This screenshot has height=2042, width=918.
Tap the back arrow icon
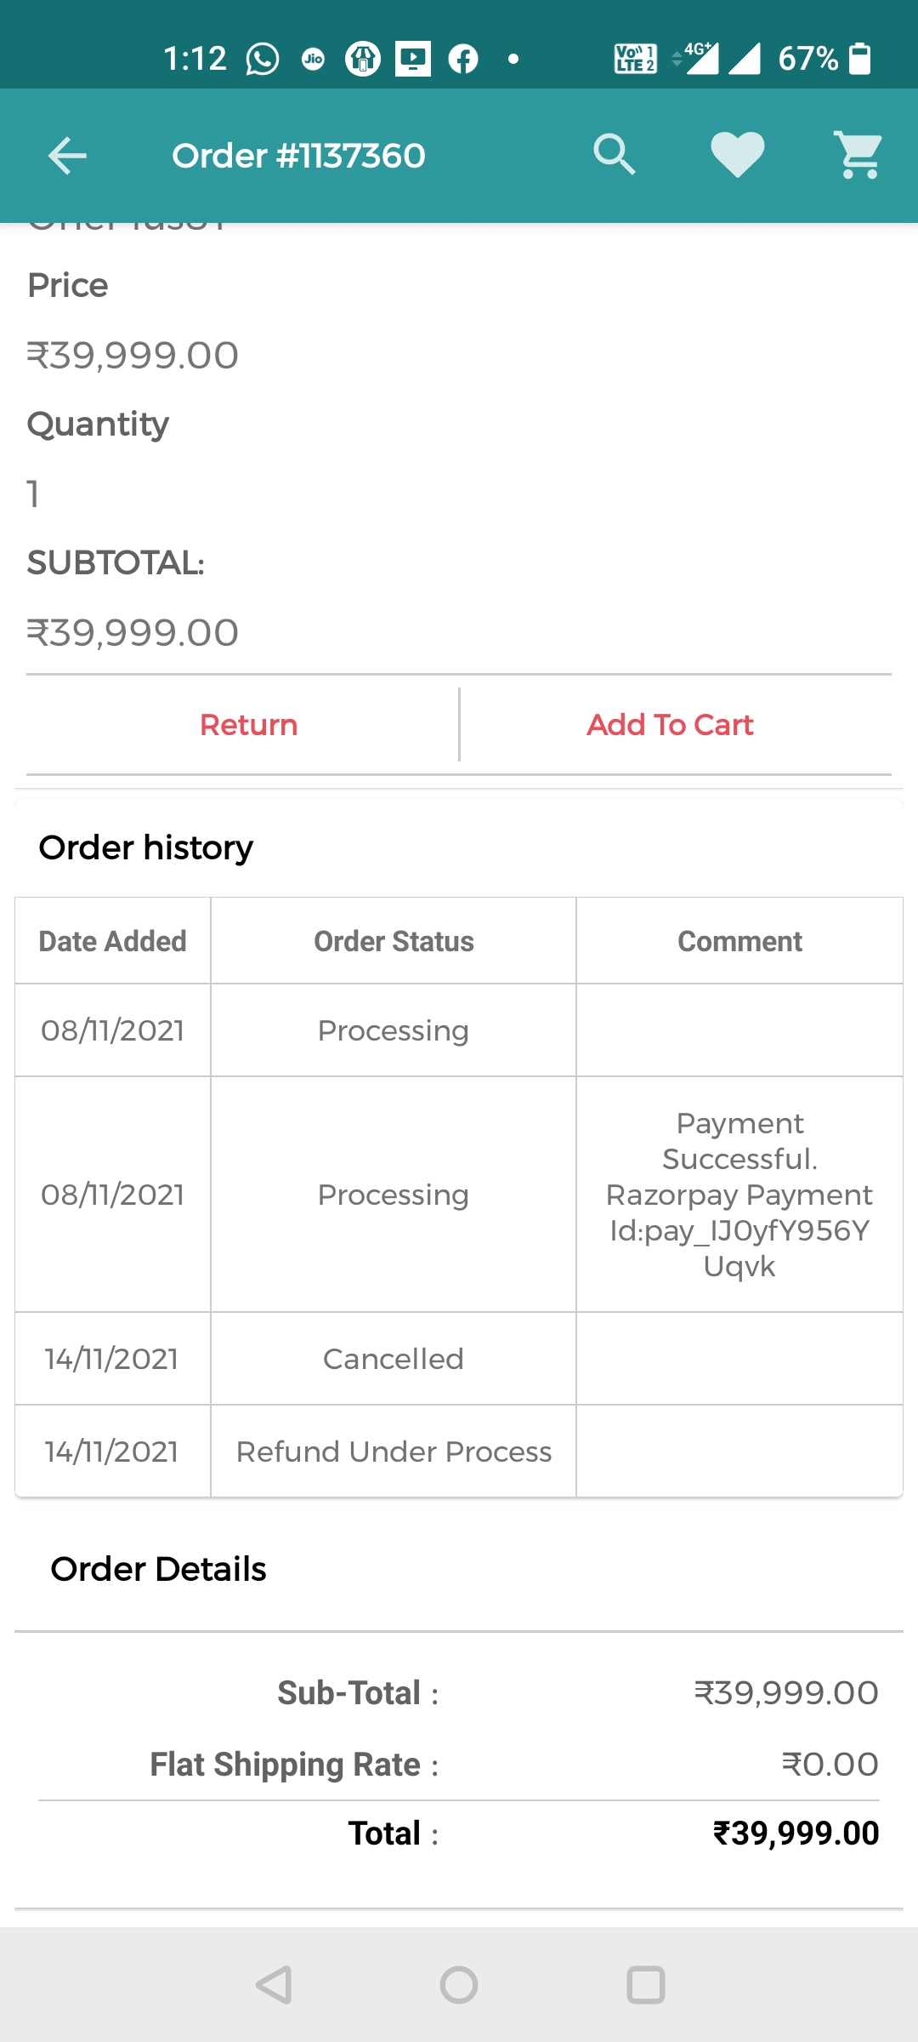[x=67, y=156]
